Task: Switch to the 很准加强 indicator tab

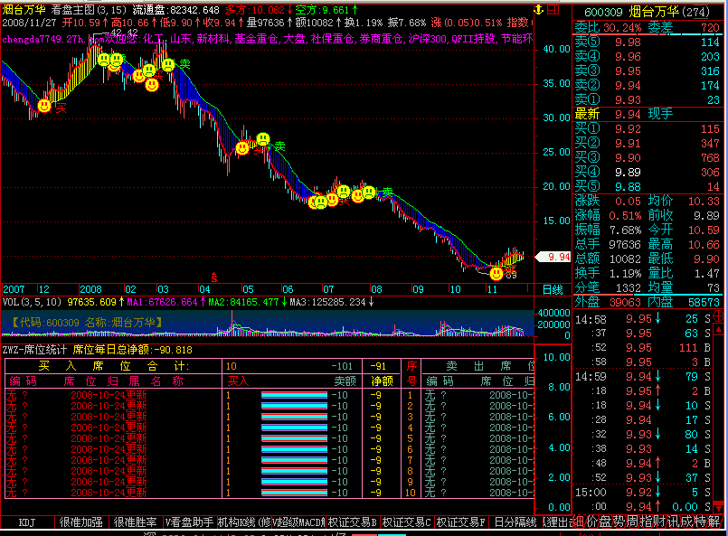Action: pyautogui.click(x=81, y=522)
